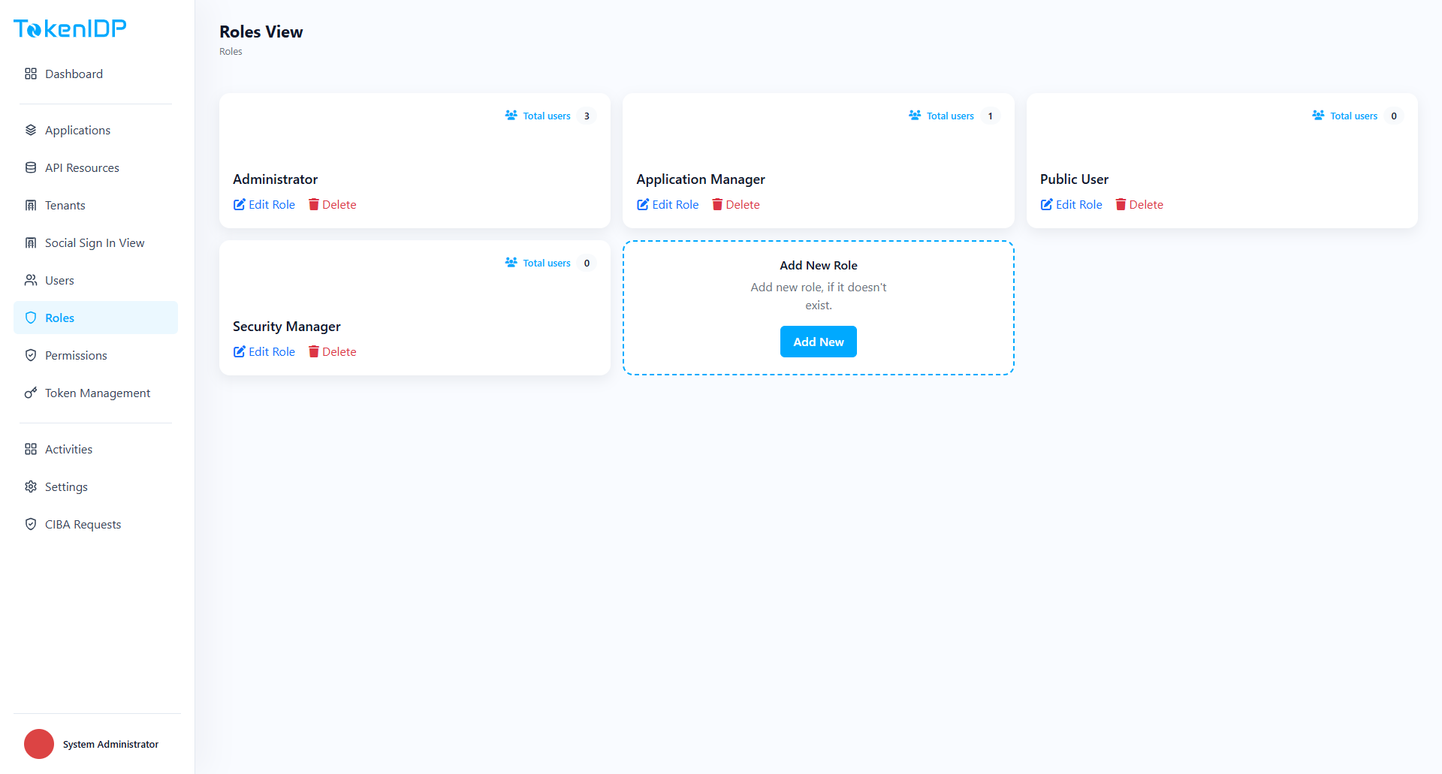Screen dimensions: 1442x774
Task: Click the Applications layers icon
Action: pos(31,130)
